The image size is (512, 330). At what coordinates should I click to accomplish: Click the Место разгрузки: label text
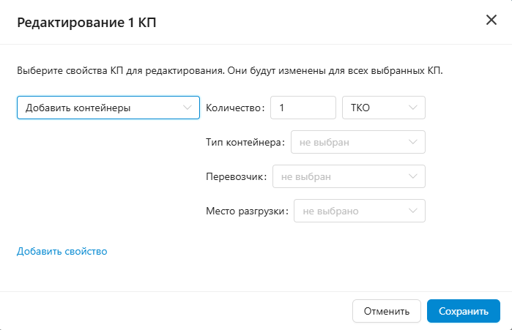click(247, 211)
